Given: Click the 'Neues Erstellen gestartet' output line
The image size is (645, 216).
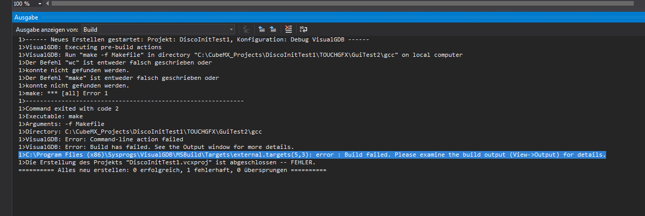Looking at the screenshot, I should pos(194,39).
